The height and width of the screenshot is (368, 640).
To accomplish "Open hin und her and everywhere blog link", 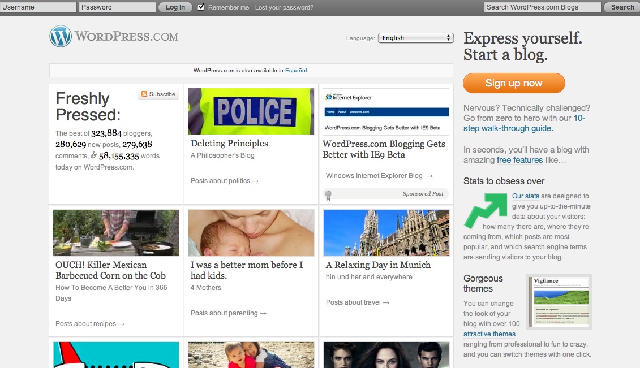I will (x=369, y=277).
